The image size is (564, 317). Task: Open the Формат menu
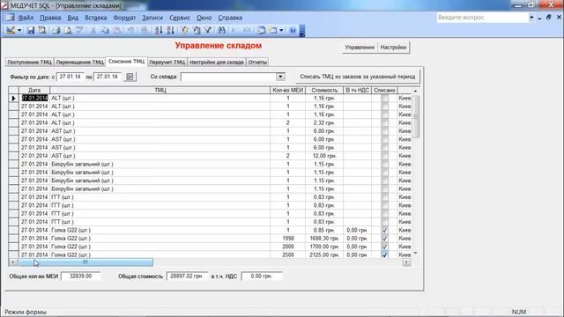click(x=124, y=18)
